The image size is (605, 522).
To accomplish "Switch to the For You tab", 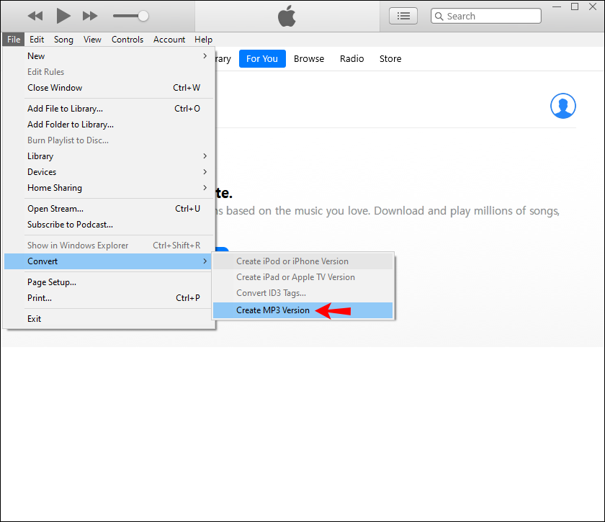I will click(262, 58).
